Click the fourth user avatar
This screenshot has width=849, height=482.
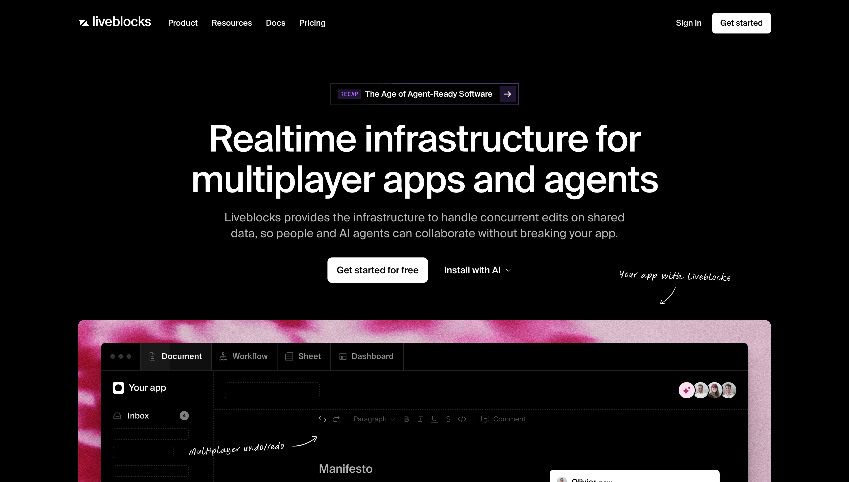(x=729, y=390)
